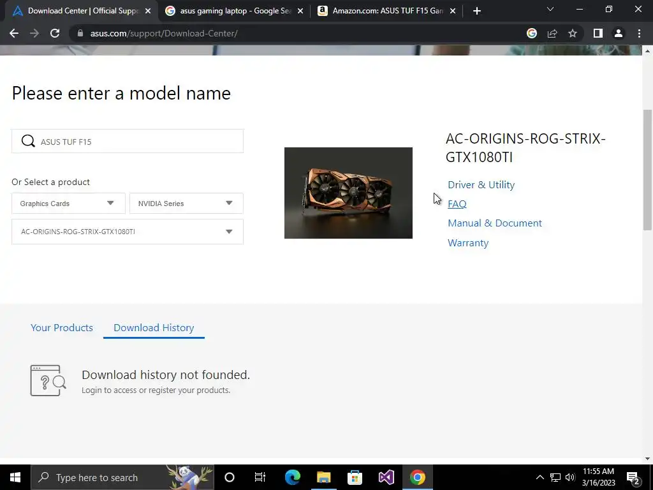The width and height of the screenshot is (653, 490).
Task: Open the NVIDIA Series dropdown
Action: point(186,204)
